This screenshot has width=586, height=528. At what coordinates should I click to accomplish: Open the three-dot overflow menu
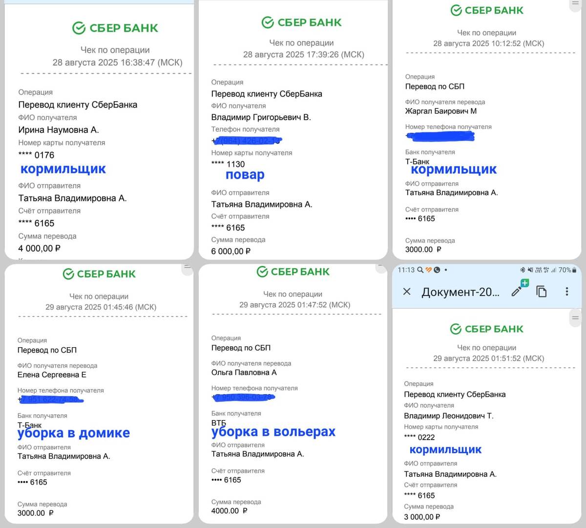click(x=566, y=292)
